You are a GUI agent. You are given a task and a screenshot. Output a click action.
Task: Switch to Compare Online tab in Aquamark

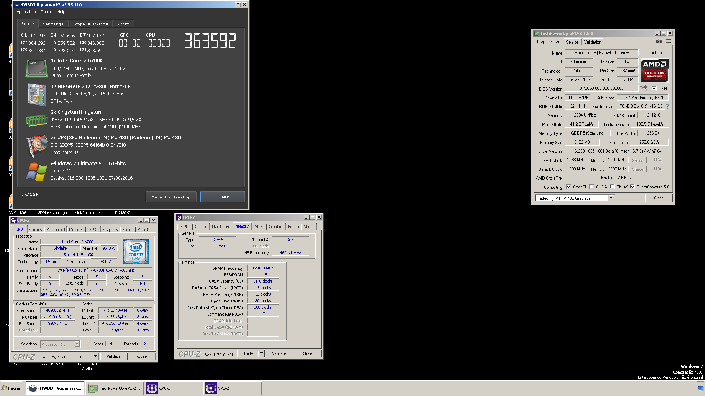pos(90,24)
